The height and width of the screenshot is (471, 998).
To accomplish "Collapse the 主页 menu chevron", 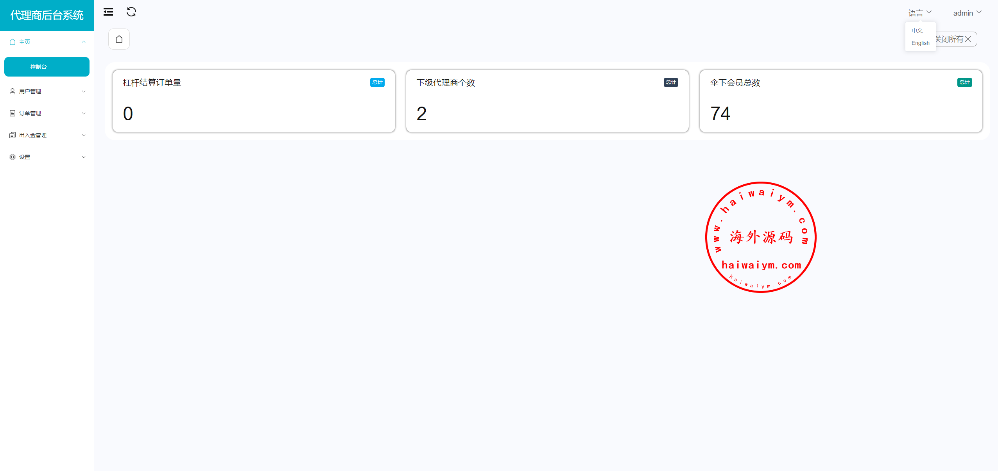I will [83, 42].
